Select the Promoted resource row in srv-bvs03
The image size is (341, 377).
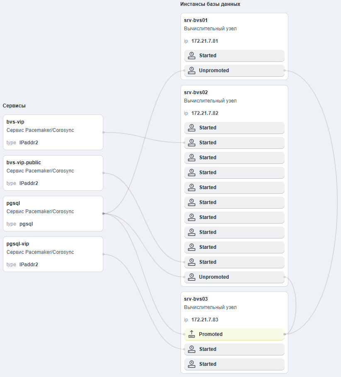click(234, 334)
